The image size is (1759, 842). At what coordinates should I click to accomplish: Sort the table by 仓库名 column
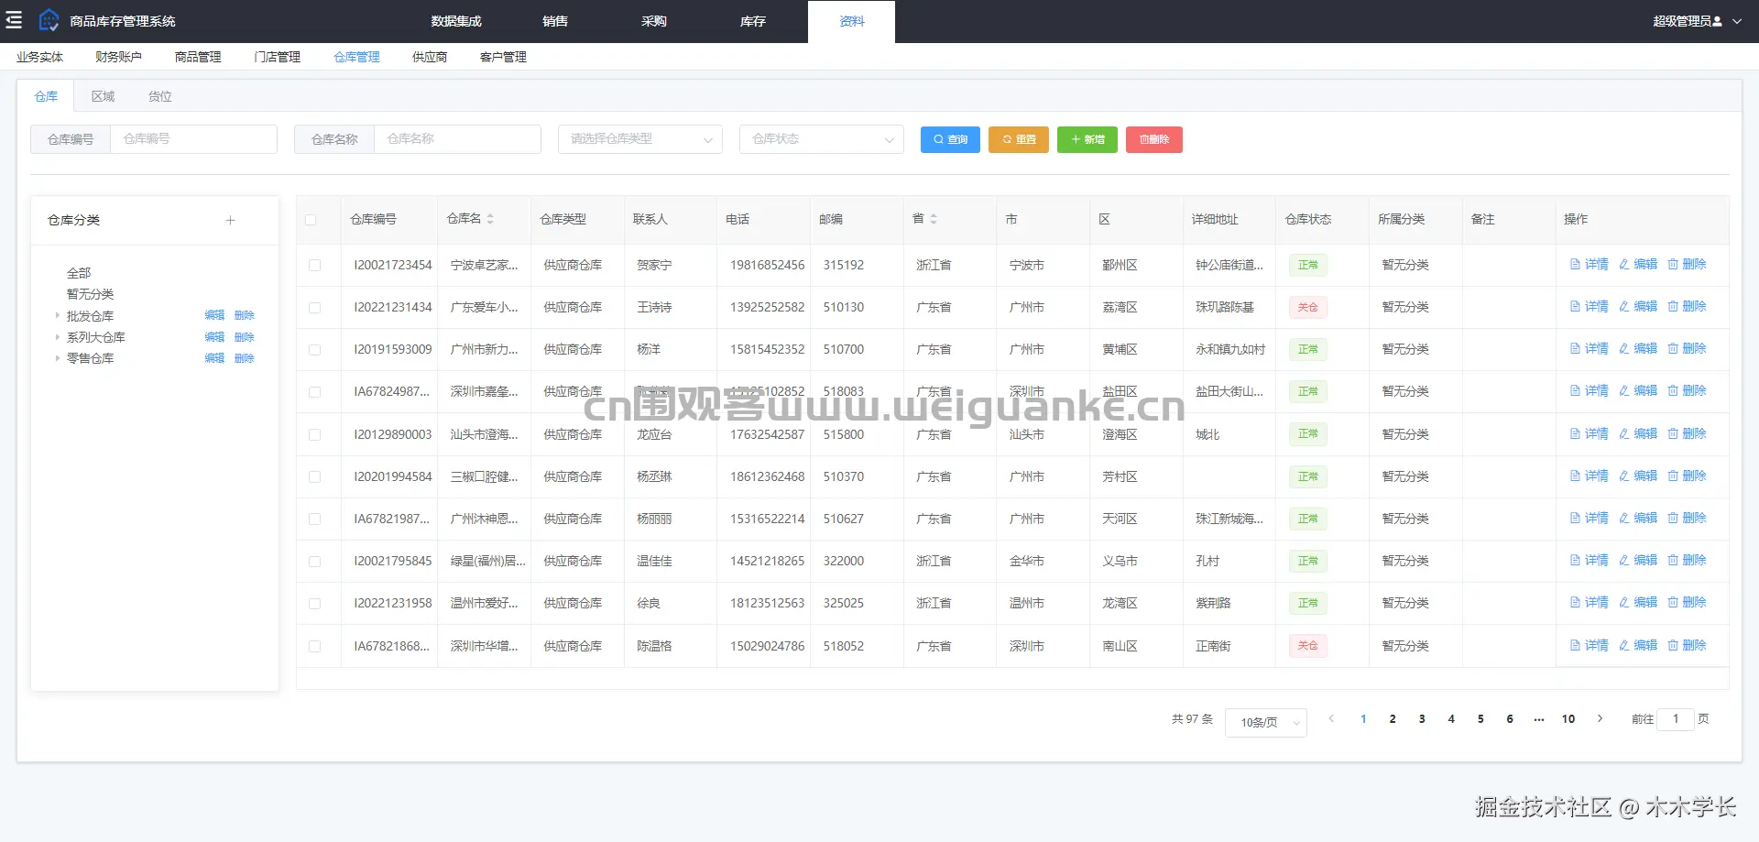tap(490, 219)
